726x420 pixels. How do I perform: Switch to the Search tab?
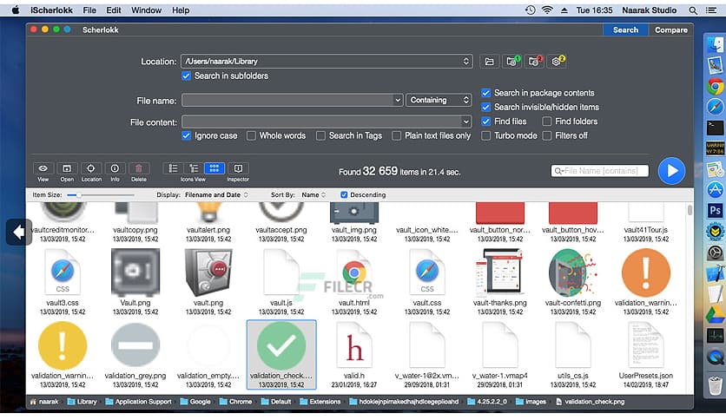pyautogui.click(x=625, y=30)
